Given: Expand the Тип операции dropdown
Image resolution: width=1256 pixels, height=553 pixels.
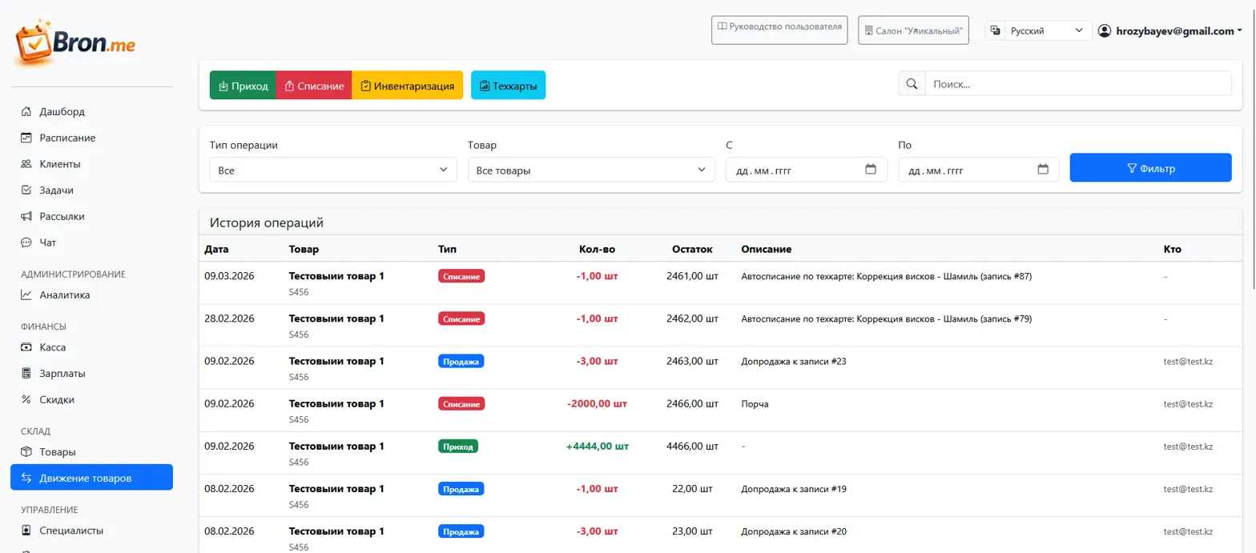Looking at the screenshot, I should tap(332, 170).
